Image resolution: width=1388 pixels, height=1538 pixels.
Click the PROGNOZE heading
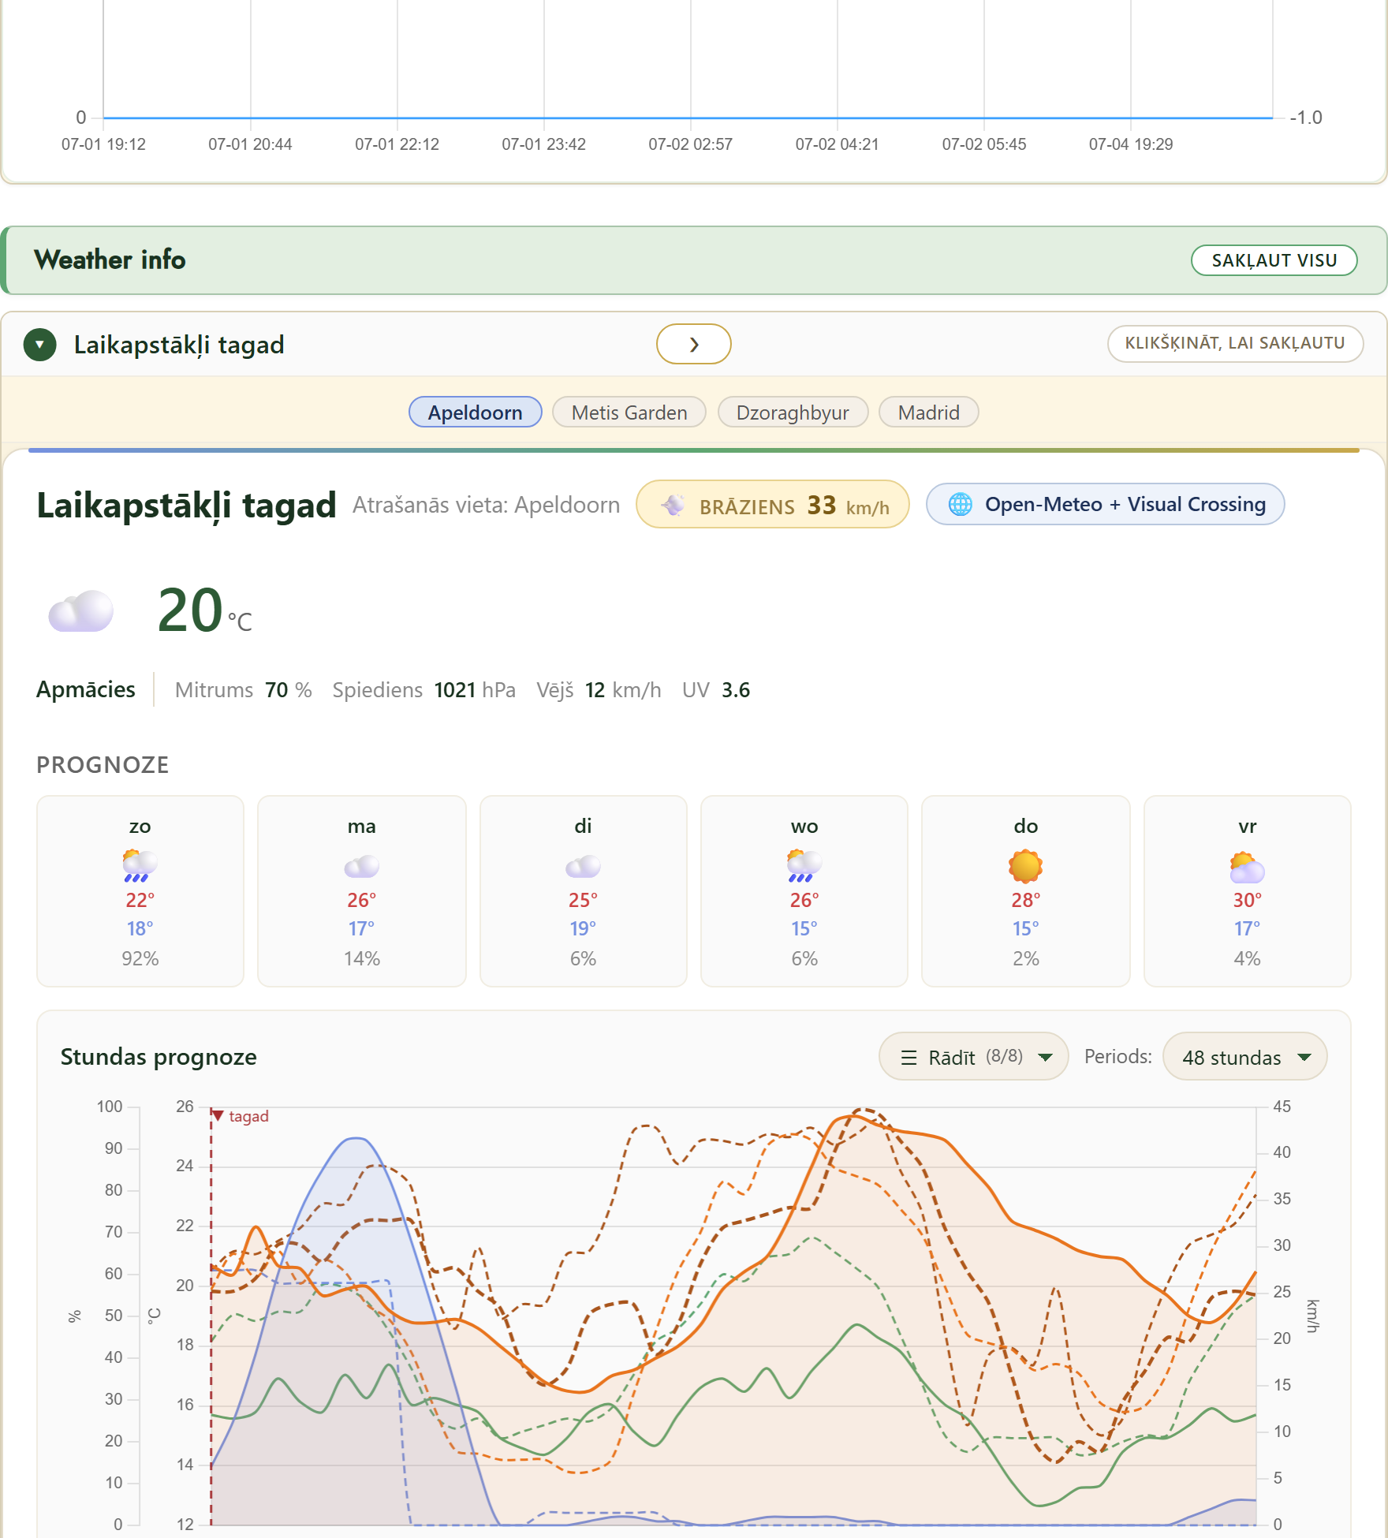pos(103,764)
